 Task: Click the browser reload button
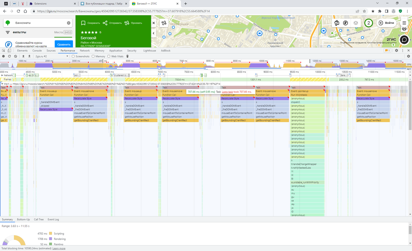coord(19,11)
